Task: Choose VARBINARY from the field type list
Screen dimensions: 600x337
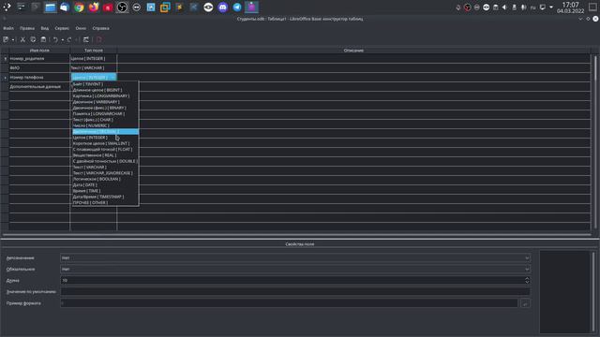Action: (x=105, y=102)
